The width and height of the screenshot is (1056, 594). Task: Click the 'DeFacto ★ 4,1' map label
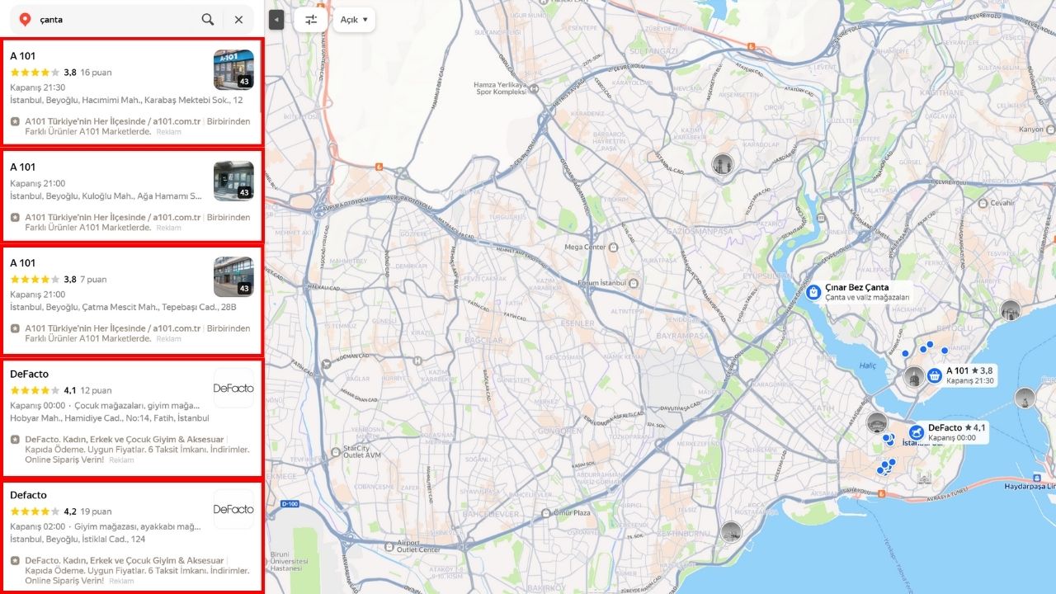pos(957,427)
